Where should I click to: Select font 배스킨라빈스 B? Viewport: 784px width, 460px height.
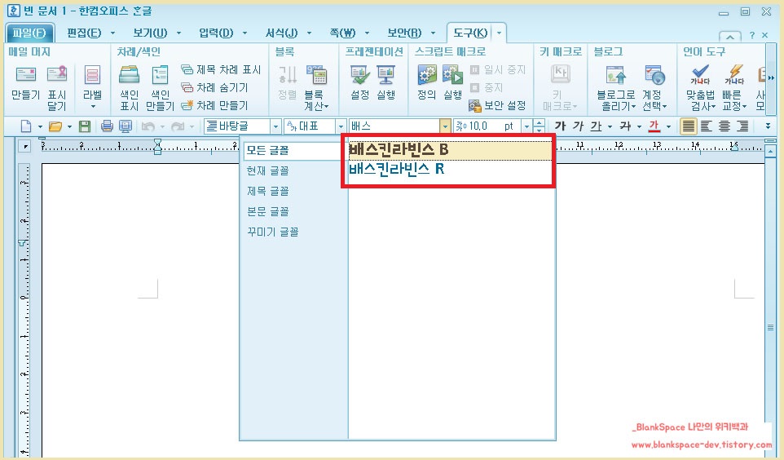(x=450, y=149)
